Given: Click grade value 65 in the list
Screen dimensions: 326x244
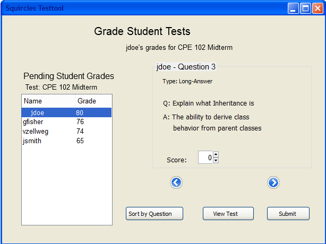Looking at the screenshot, I should [80, 141].
